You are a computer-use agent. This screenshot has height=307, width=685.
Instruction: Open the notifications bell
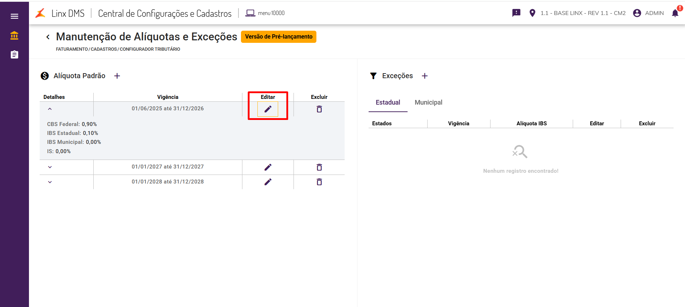pyautogui.click(x=675, y=13)
